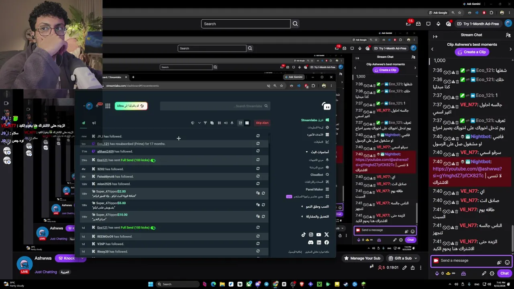Select the Streamlabs recent events send tab

pos(84,123)
